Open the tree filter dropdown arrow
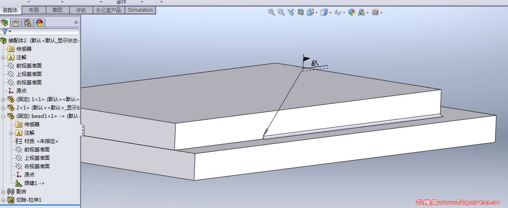The width and height of the screenshot is (508, 208). pyautogui.click(x=10, y=32)
